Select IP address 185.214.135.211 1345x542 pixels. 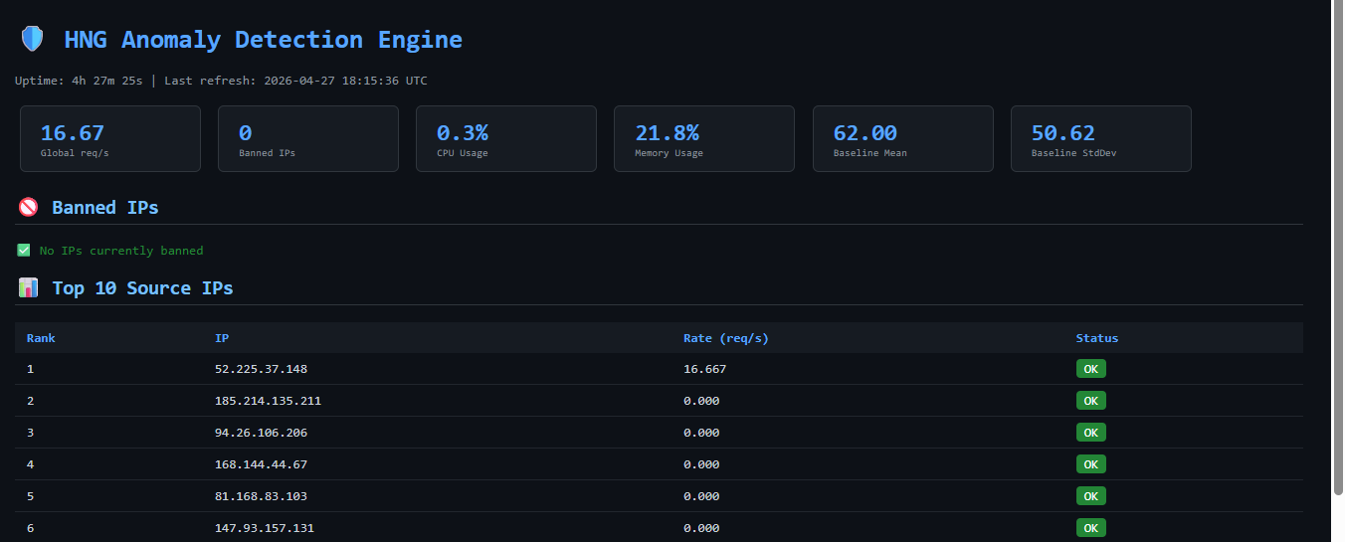click(x=268, y=401)
